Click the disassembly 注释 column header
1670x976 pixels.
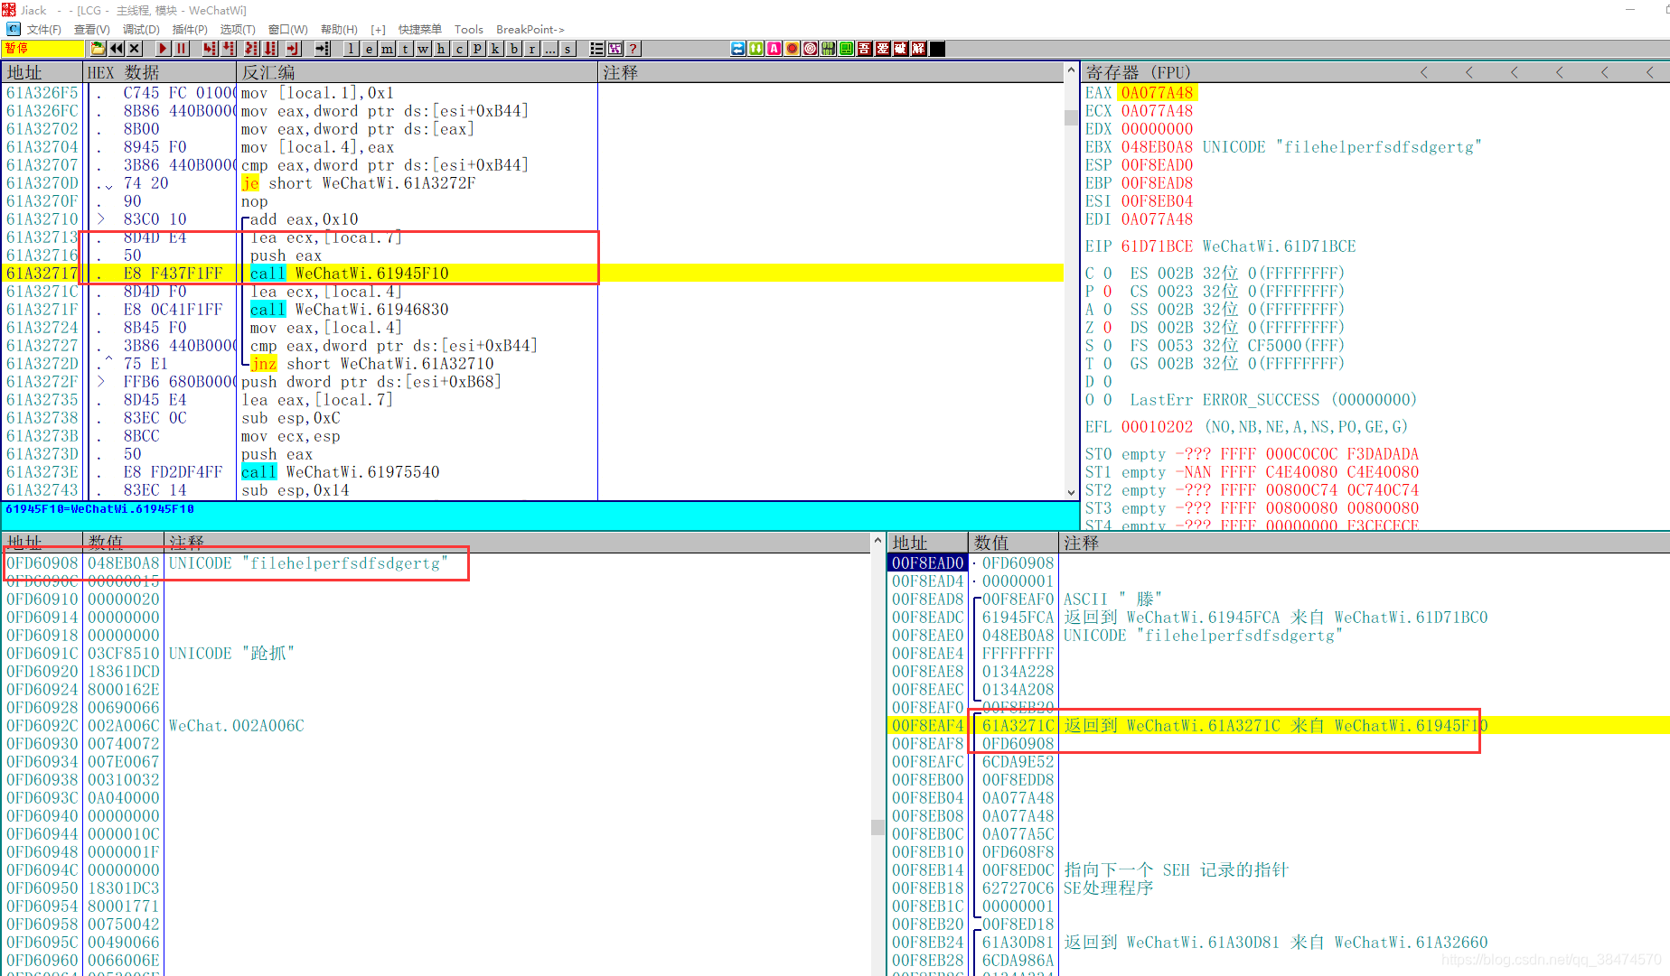[x=831, y=72]
